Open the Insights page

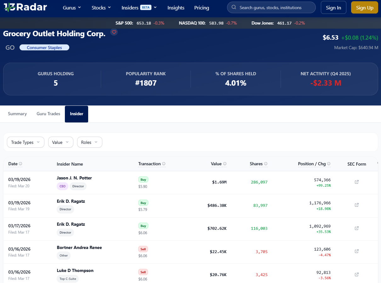tap(176, 8)
